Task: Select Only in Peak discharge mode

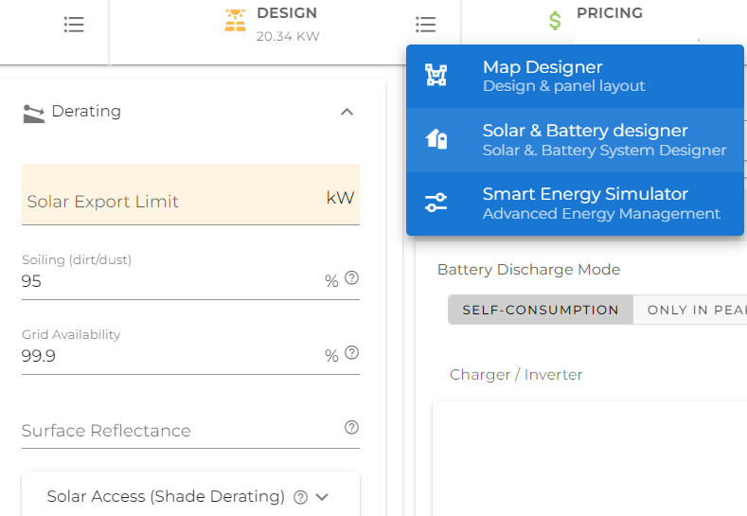Action: [x=690, y=310]
